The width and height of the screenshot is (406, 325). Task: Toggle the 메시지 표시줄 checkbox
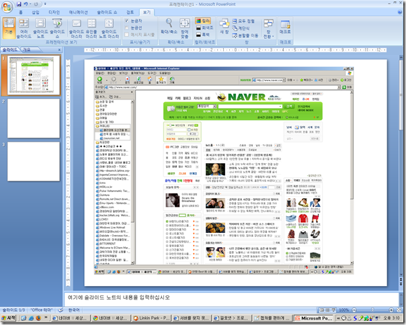(x=126, y=34)
